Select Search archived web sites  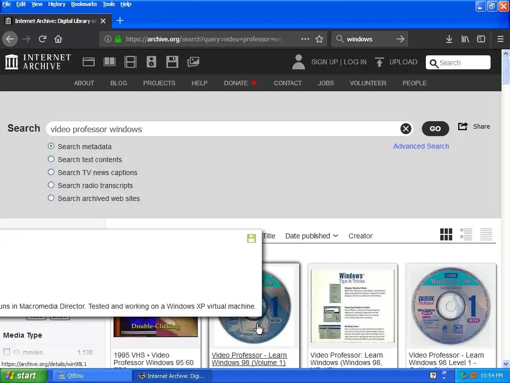51,197
